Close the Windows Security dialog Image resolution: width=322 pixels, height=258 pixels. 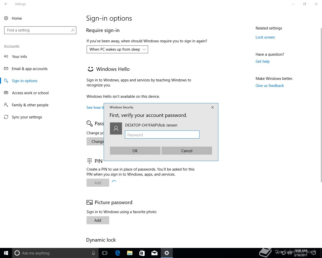[x=213, y=107]
